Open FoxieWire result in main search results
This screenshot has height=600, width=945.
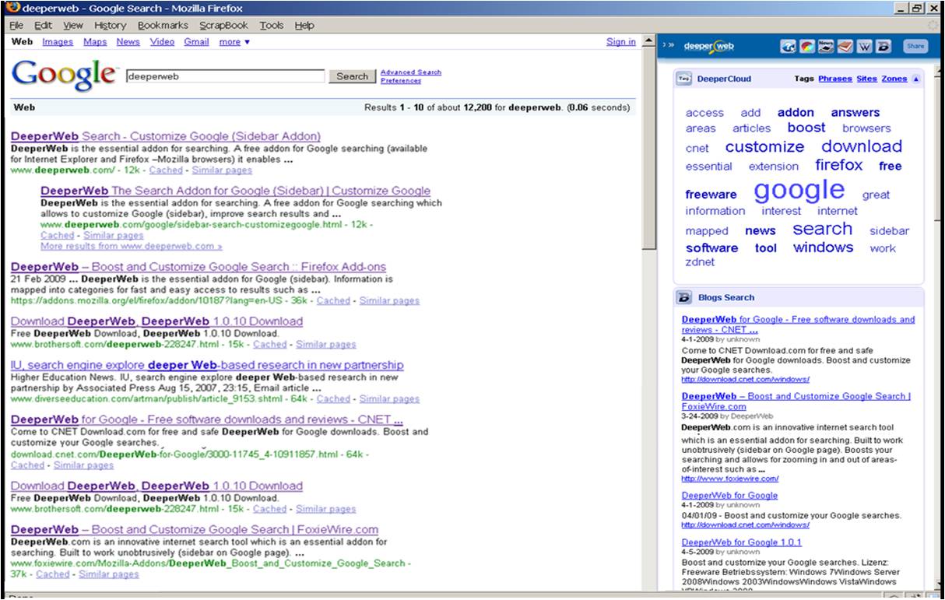click(195, 529)
